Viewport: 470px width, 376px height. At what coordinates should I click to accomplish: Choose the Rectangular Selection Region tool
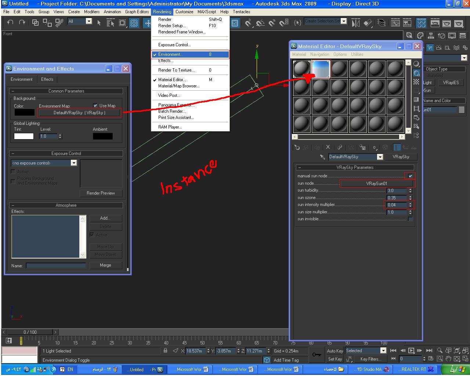click(122, 23)
